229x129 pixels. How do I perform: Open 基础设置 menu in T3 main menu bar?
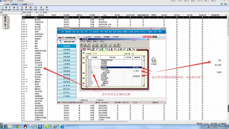(x=68, y=32)
